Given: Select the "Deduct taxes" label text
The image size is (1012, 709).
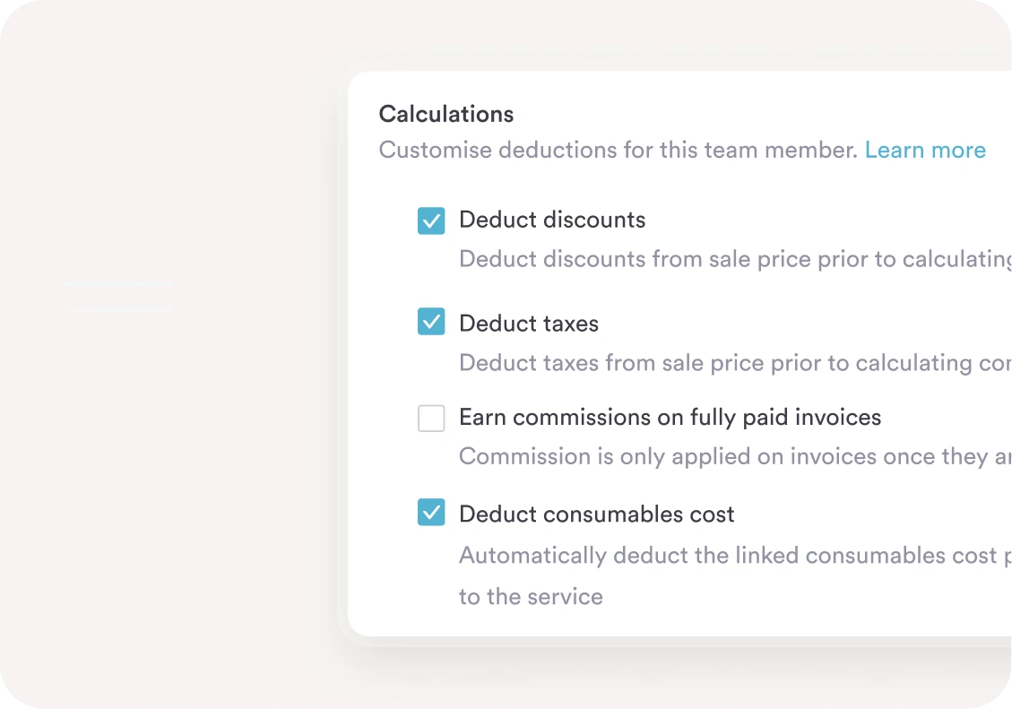Looking at the screenshot, I should point(528,324).
